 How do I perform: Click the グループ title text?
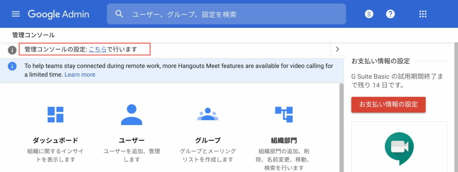[x=208, y=140]
